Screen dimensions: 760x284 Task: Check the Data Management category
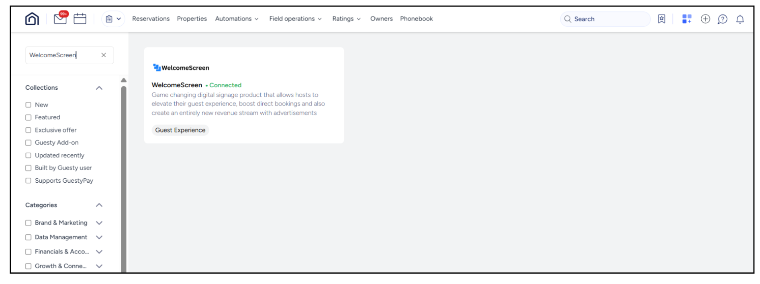(29, 237)
